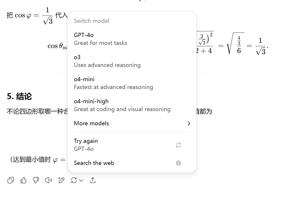Click the regenerate response arrows icon
Screen dimensions: 308x197
pos(74,180)
